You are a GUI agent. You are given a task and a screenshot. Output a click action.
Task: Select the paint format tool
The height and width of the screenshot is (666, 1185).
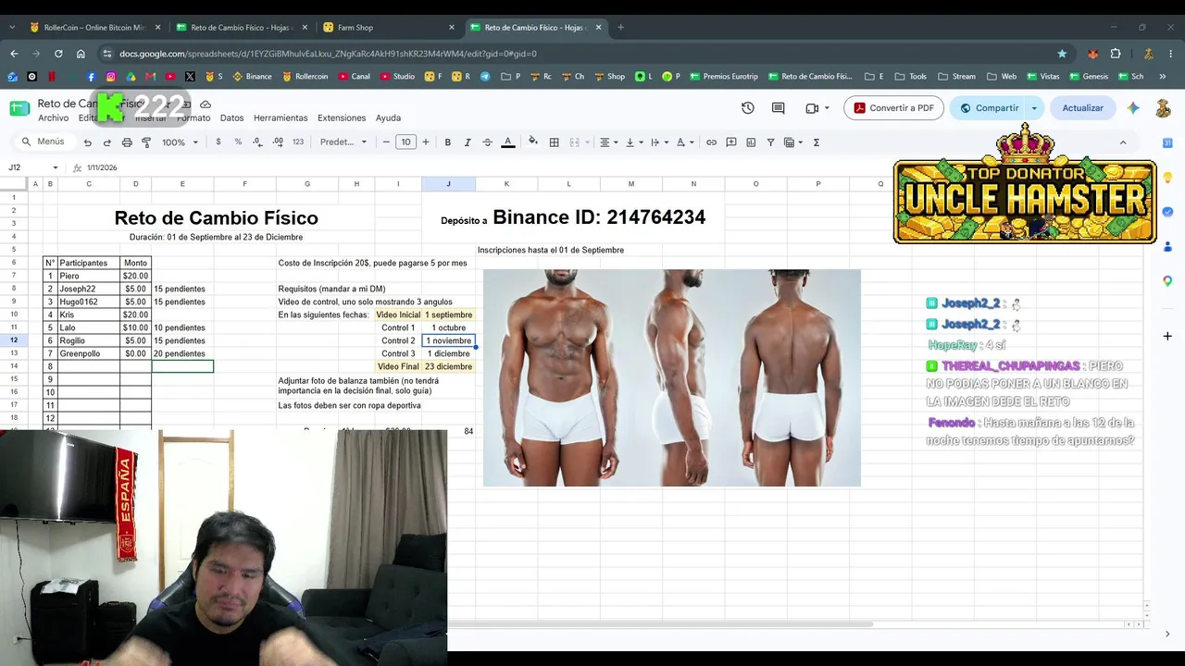pyautogui.click(x=146, y=142)
